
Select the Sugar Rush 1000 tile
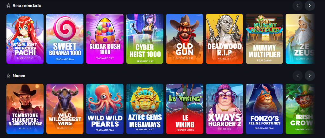[105, 39]
